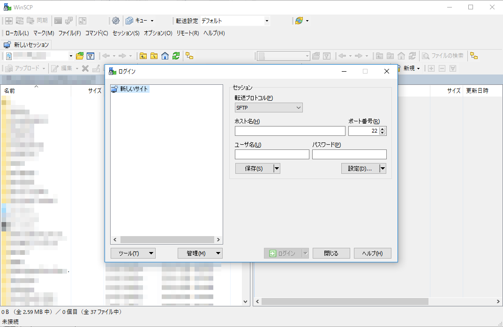This screenshot has height=327, width=503.
Task: Click the アップロード upload button
Action: [22, 68]
